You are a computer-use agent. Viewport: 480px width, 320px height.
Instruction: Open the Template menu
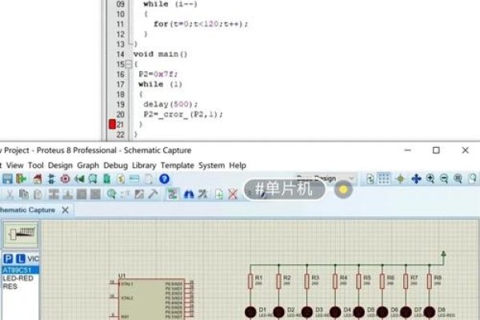(178, 166)
